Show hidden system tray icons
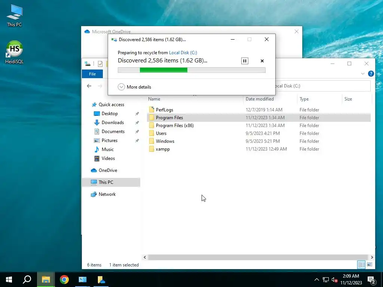The height and width of the screenshot is (287, 383). pyautogui.click(x=316, y=280)
